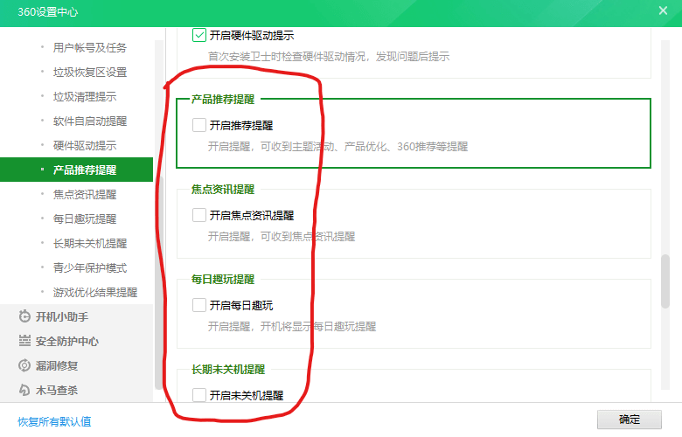Enable the 开启推荐提醒 checkbox
The height and width of the screenshot is (437, 682).
point(199,125)
